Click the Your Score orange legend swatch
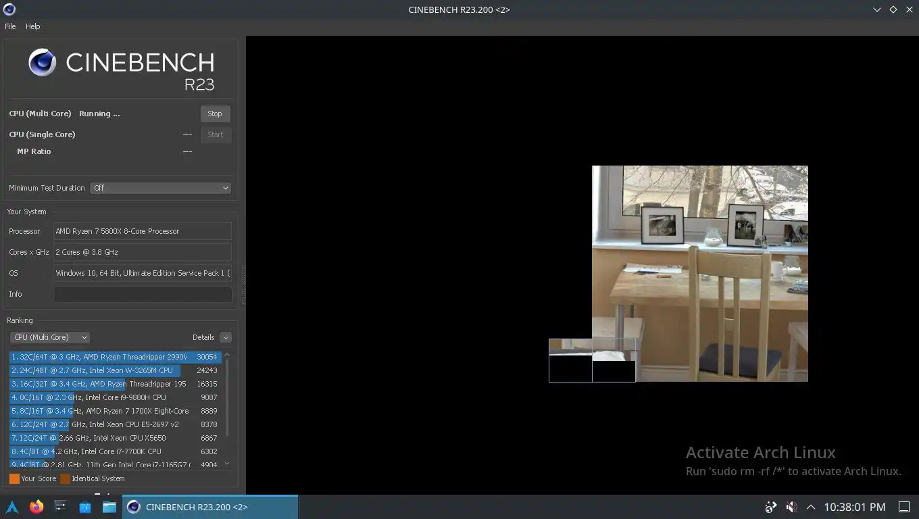This screenshot has width=919, height=519. coord(14,478)
